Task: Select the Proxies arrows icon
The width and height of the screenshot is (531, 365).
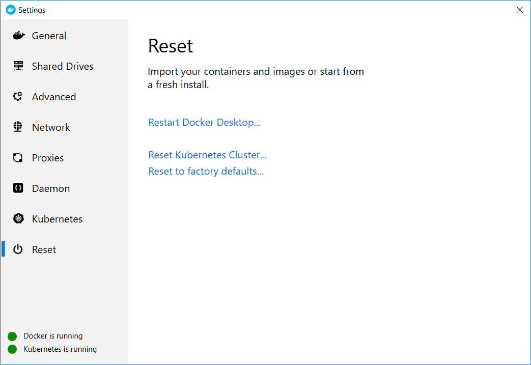Action: pos(18,157)
